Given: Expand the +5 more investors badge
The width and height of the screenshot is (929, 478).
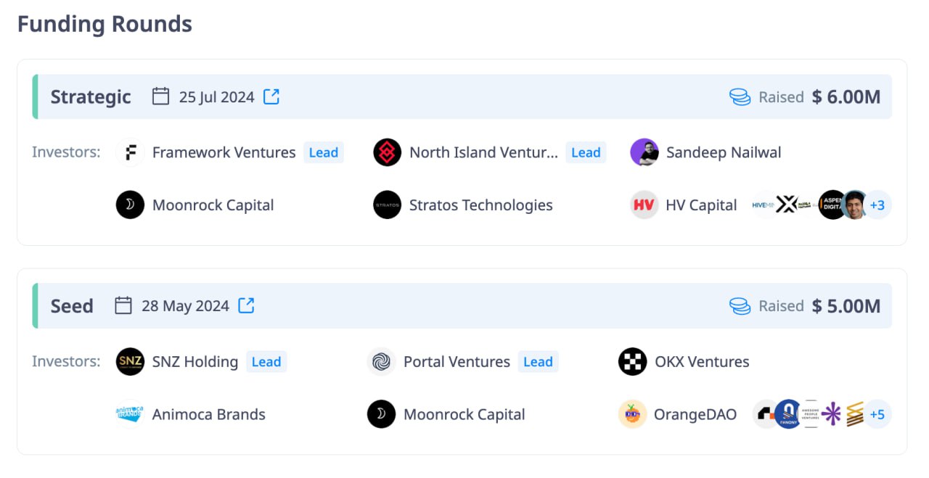Looking at the screenshot, I should [877, 414].
